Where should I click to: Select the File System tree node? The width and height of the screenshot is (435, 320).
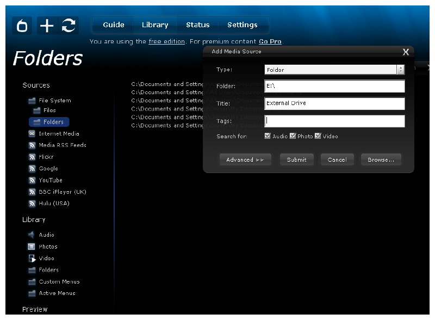[x=54, y=101]
